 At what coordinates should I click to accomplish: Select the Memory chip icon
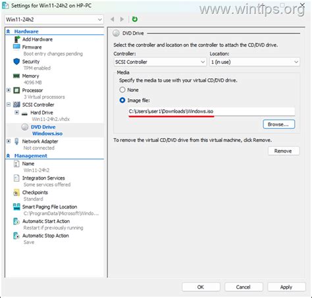click(x=16, y=76)
